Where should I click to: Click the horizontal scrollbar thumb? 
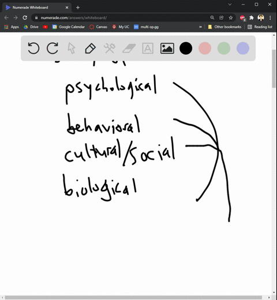click(133, 298)
